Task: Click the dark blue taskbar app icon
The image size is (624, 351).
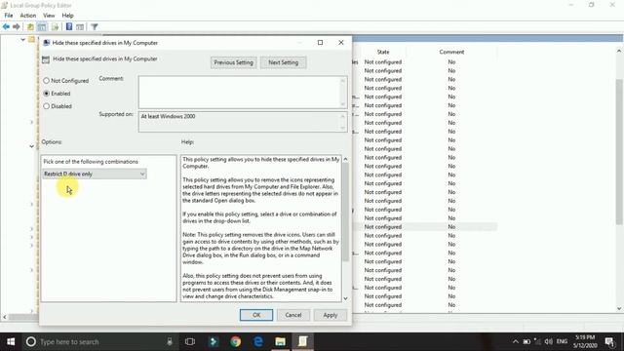Action: (214, 341)
